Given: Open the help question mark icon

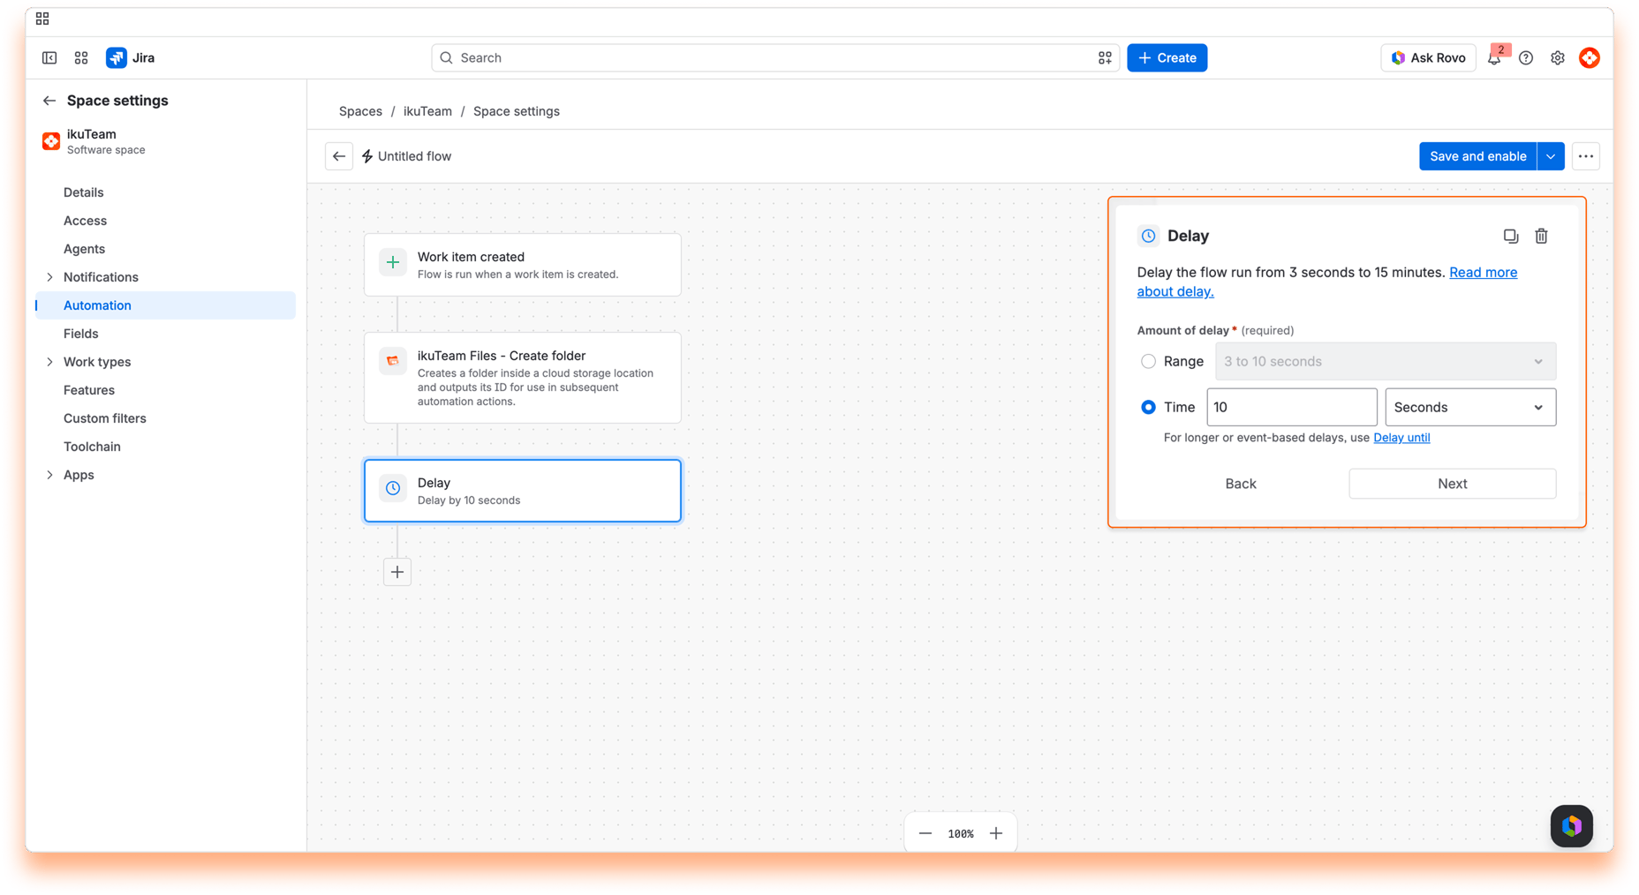Looking at the screenshot, I should click(x=1526, y=58).
